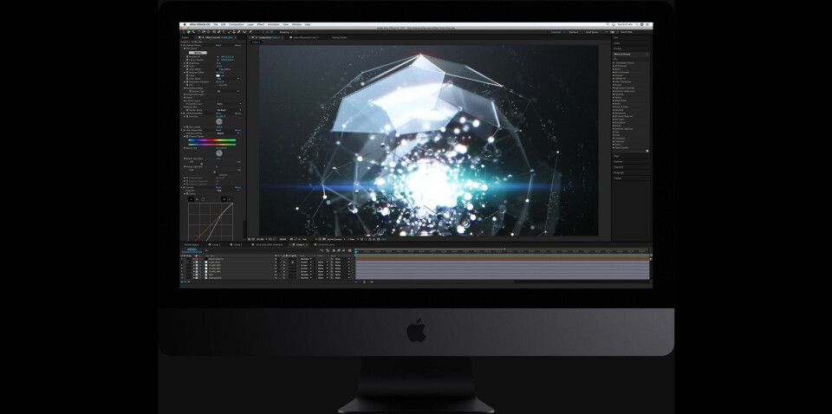Open the Wi-Fi status icon
The height and width of the screenshot is (414, 832).
(608, 24)
